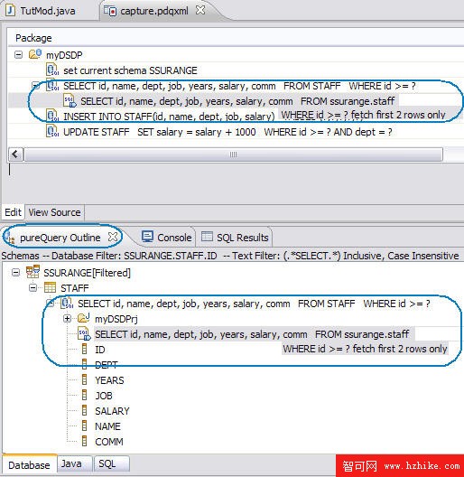The image size is (464, 477).
Task: Click the YEARS column icon
Action: coord(85,380)
